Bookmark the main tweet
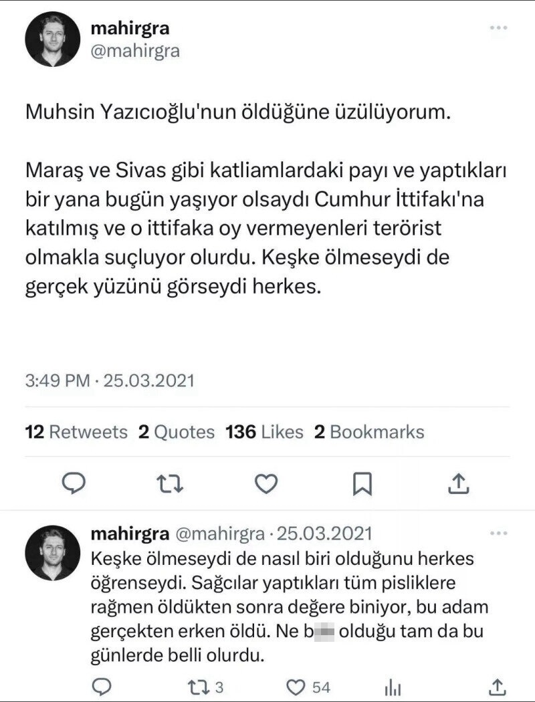 (363, 483)
